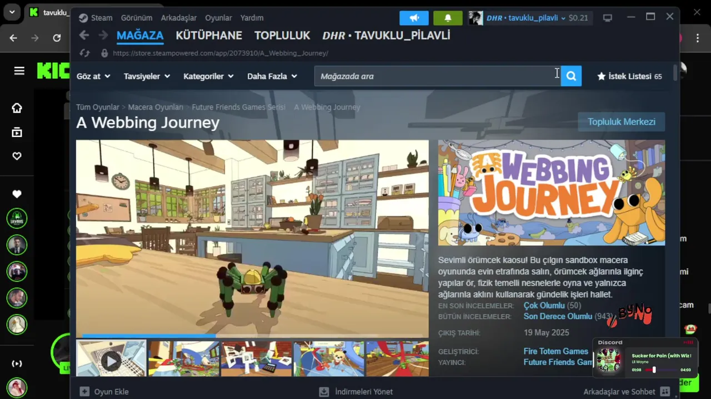Open the Yardım menu

(252, 18)
